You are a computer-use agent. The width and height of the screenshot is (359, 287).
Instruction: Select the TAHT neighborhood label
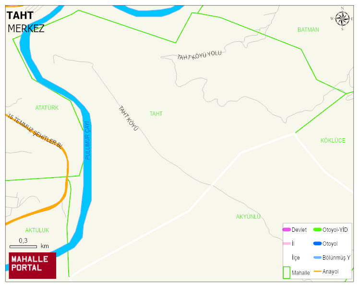[x=156, y=114]
